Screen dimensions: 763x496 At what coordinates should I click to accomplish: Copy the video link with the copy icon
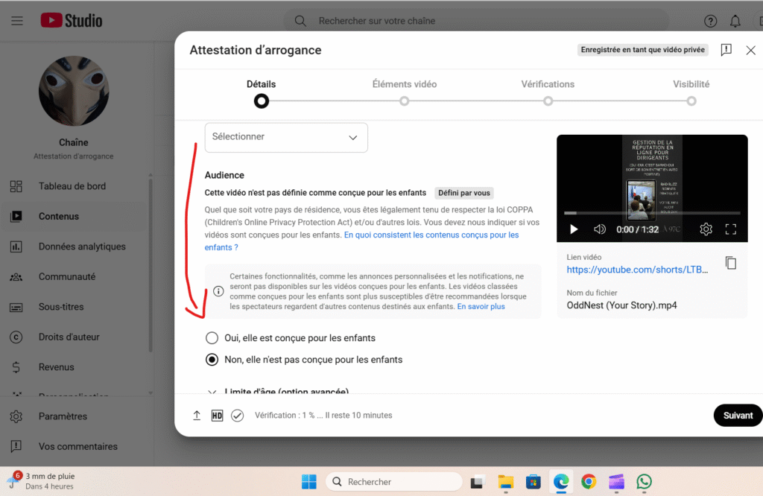(731, 262)
